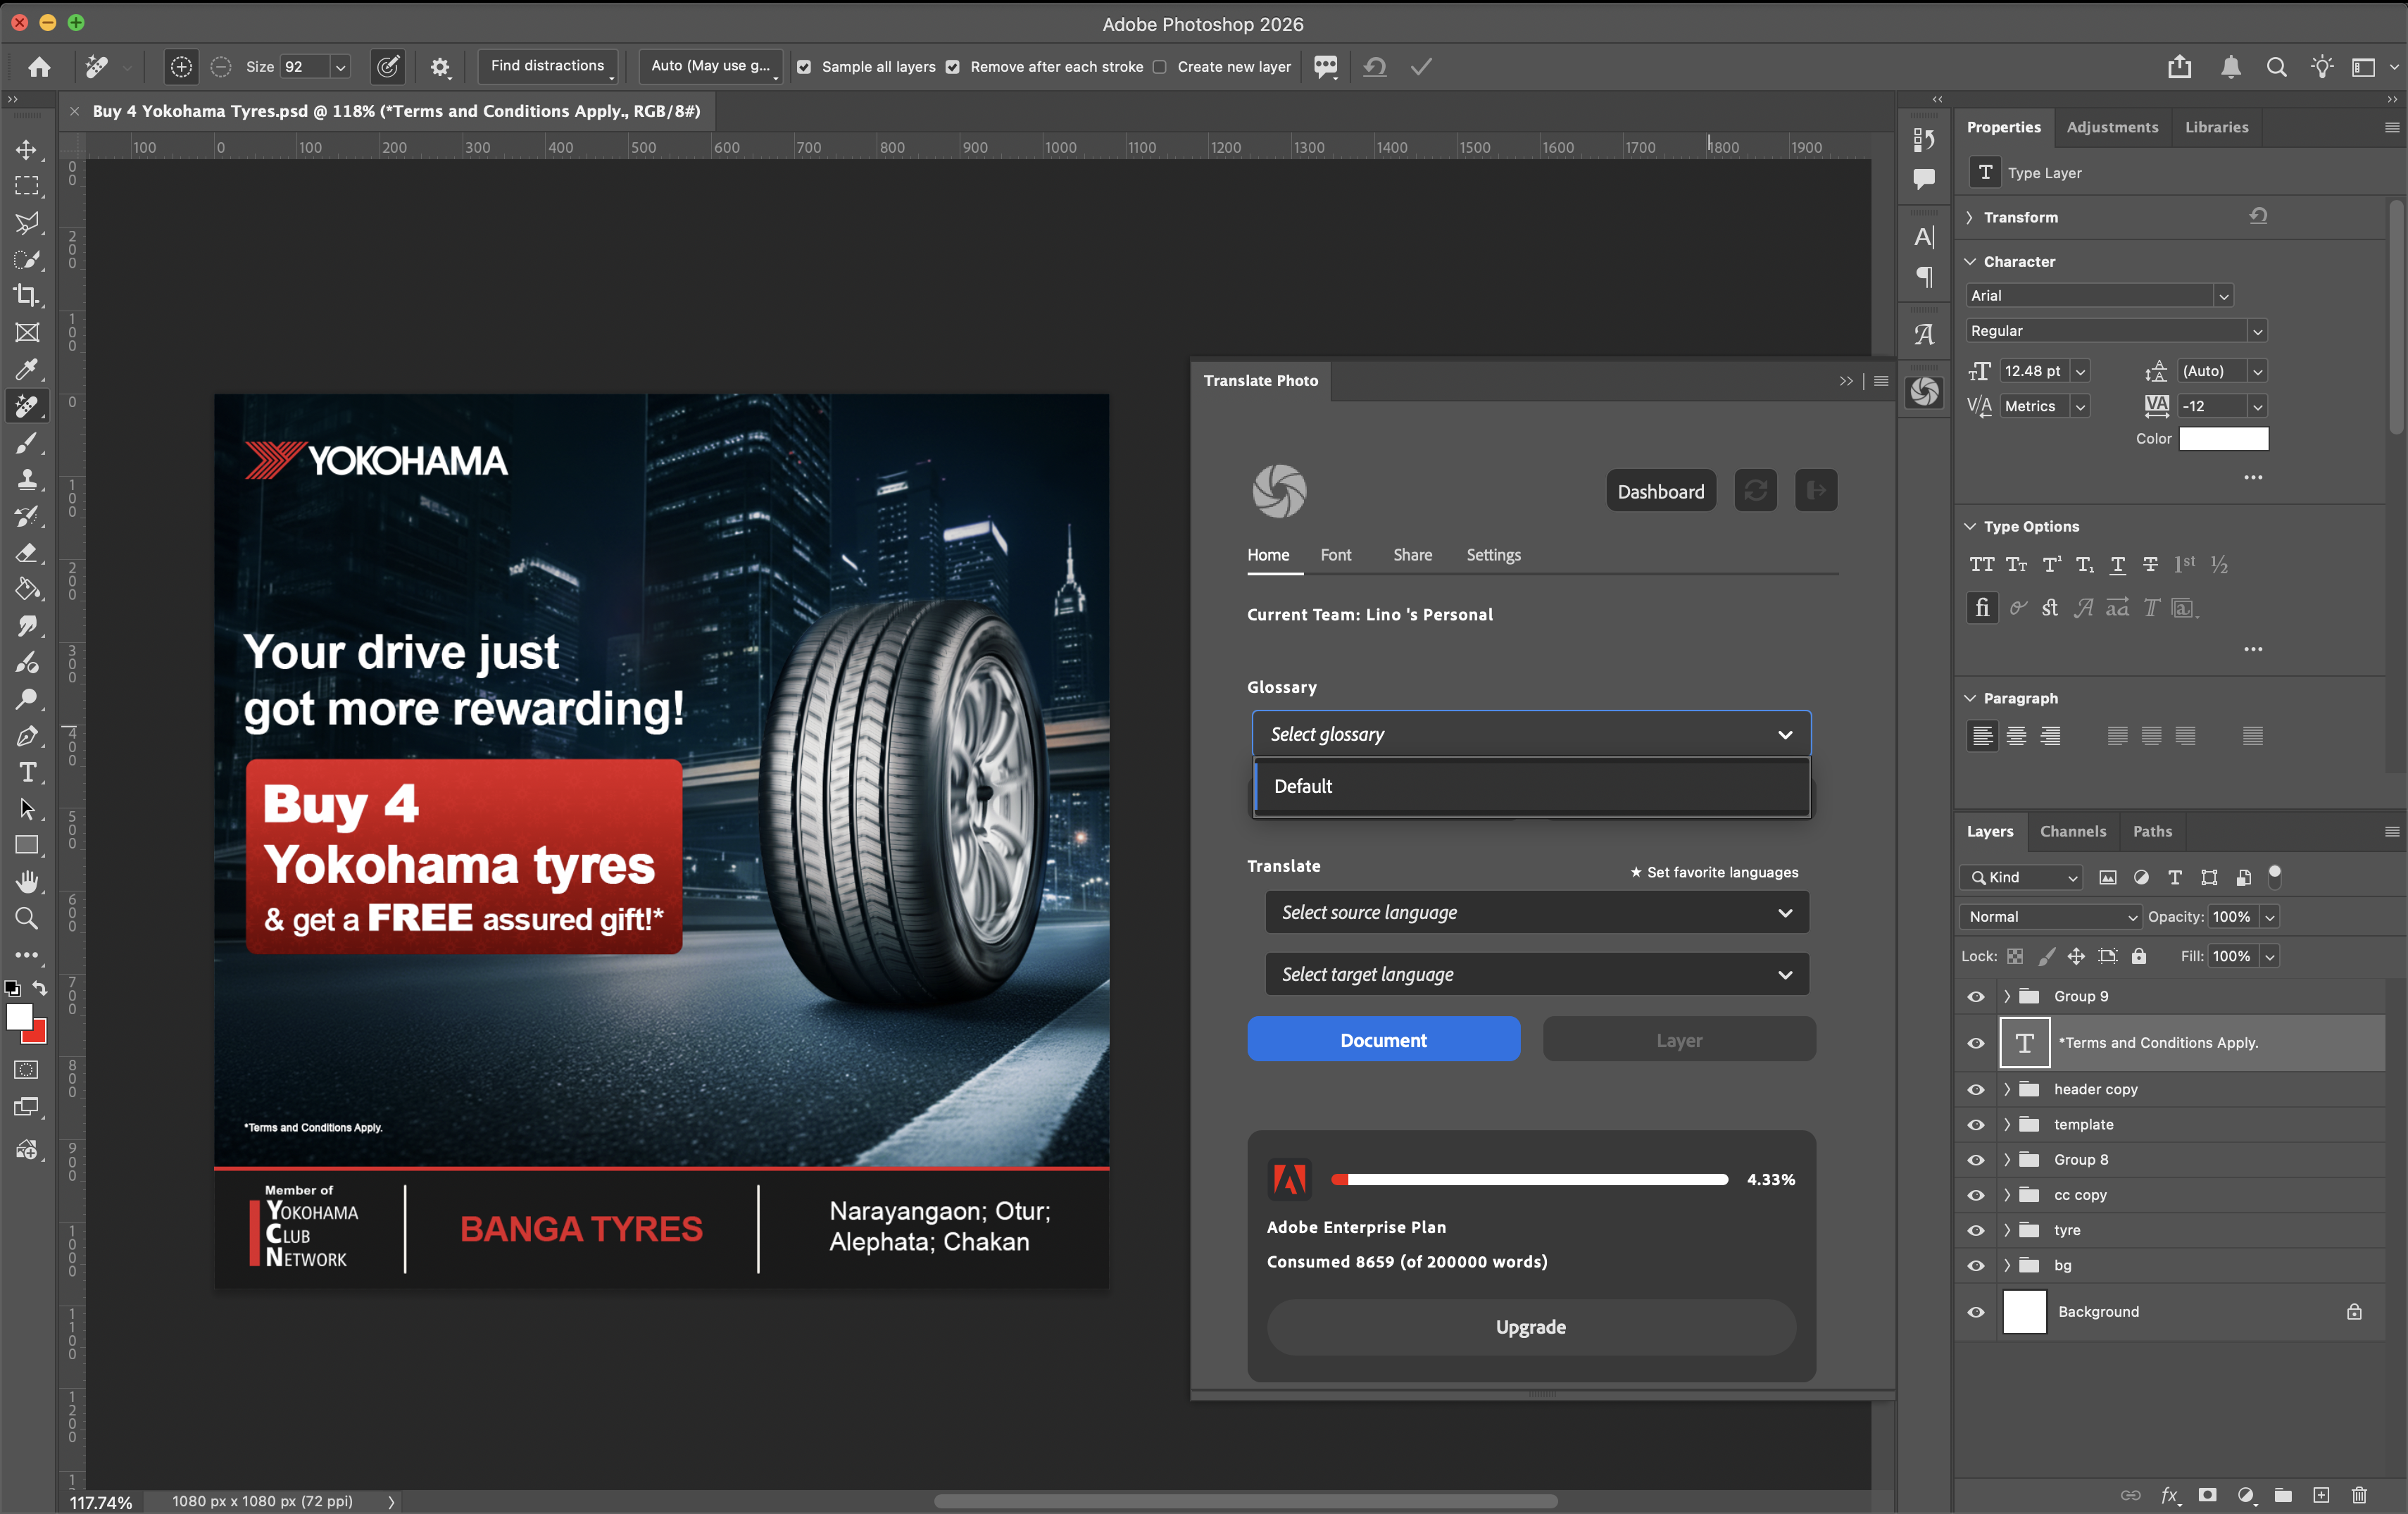
Task: Click the logout icon in Translate Photo
Action: (1816, 491)
